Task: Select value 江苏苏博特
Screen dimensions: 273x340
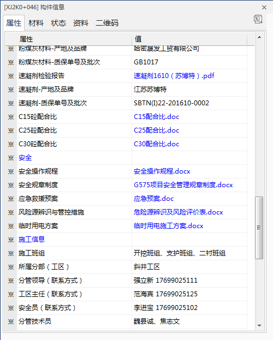Action: (x=150, y=90)
